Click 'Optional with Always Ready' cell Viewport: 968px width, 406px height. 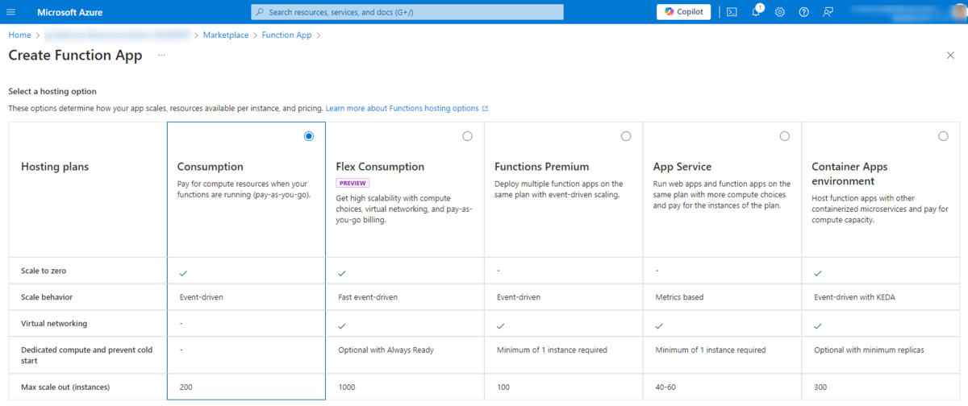386,350
